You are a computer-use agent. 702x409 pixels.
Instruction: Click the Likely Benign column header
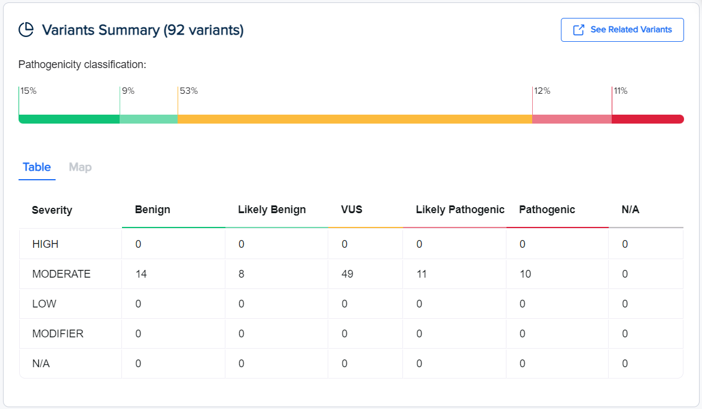271,210
